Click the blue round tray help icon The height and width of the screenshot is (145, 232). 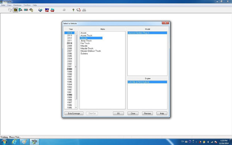(x=190, y=142)
